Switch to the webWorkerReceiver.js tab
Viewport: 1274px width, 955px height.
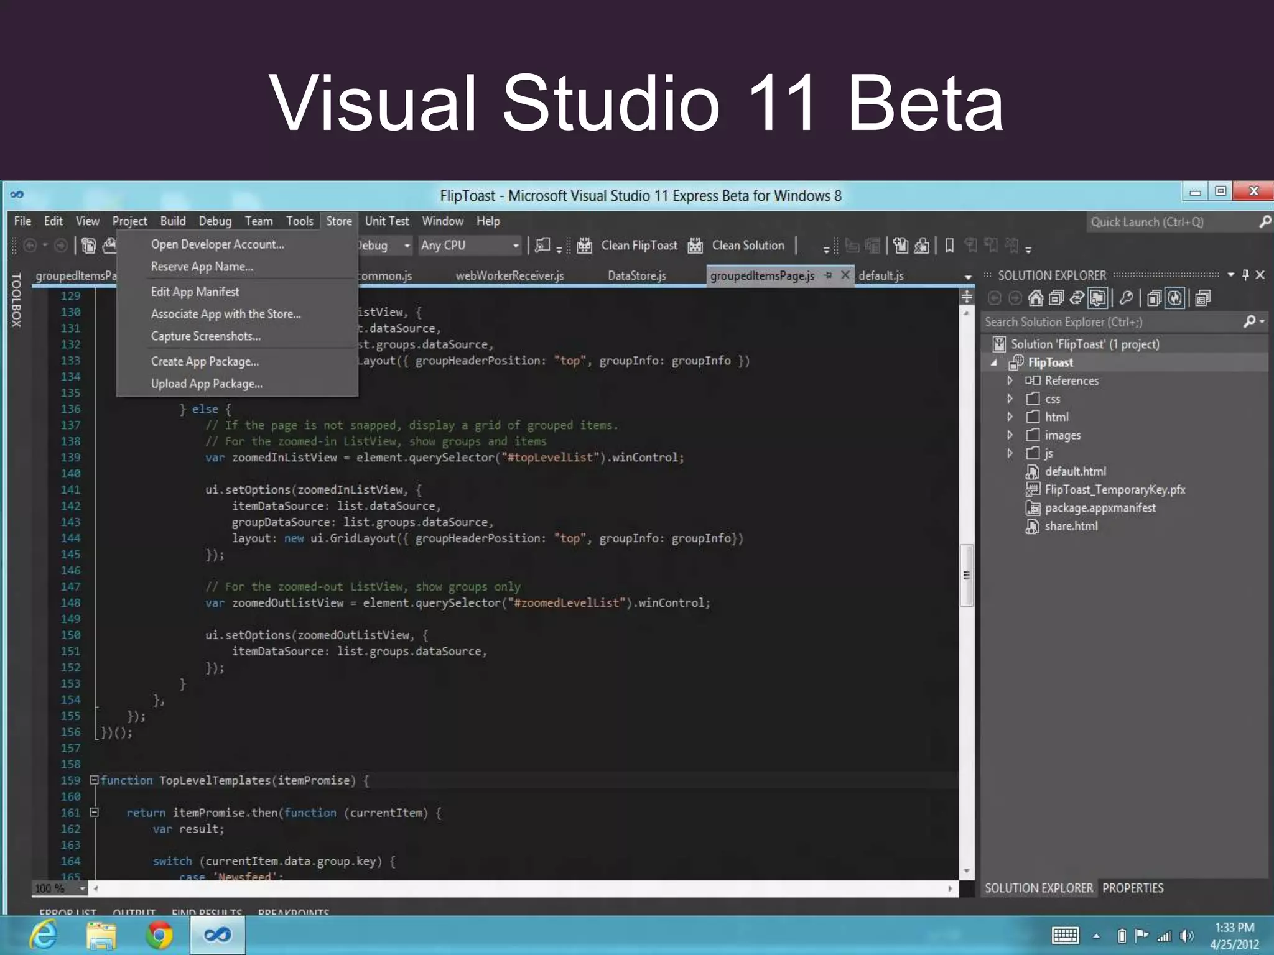(x=509, y=275)
